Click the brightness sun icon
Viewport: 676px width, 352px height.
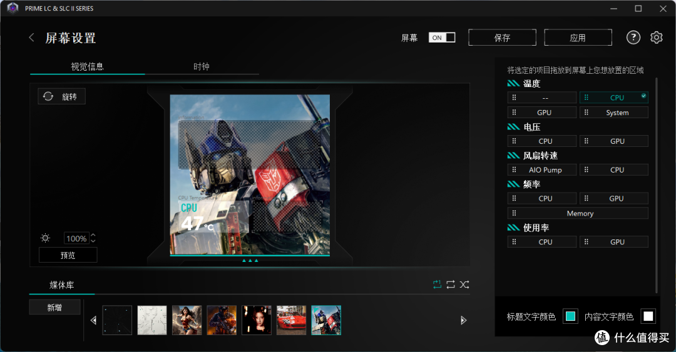(x=45, y=238)
